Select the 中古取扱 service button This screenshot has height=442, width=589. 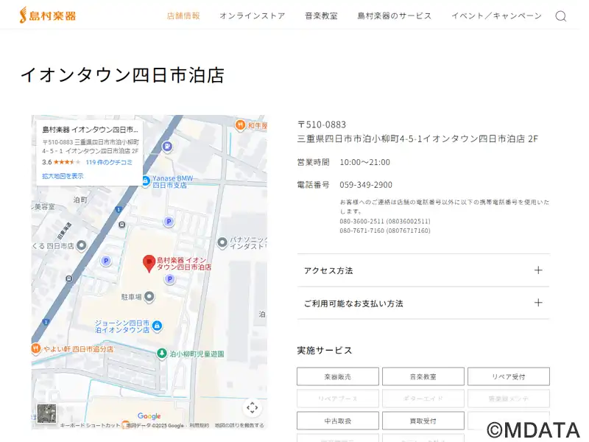338,421
